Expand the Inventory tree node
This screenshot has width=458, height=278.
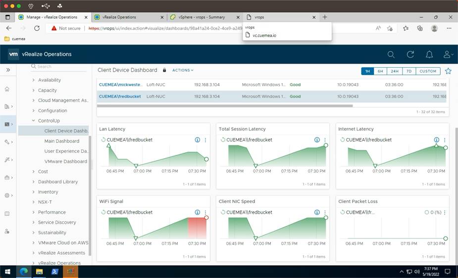[x=33, y=191]
